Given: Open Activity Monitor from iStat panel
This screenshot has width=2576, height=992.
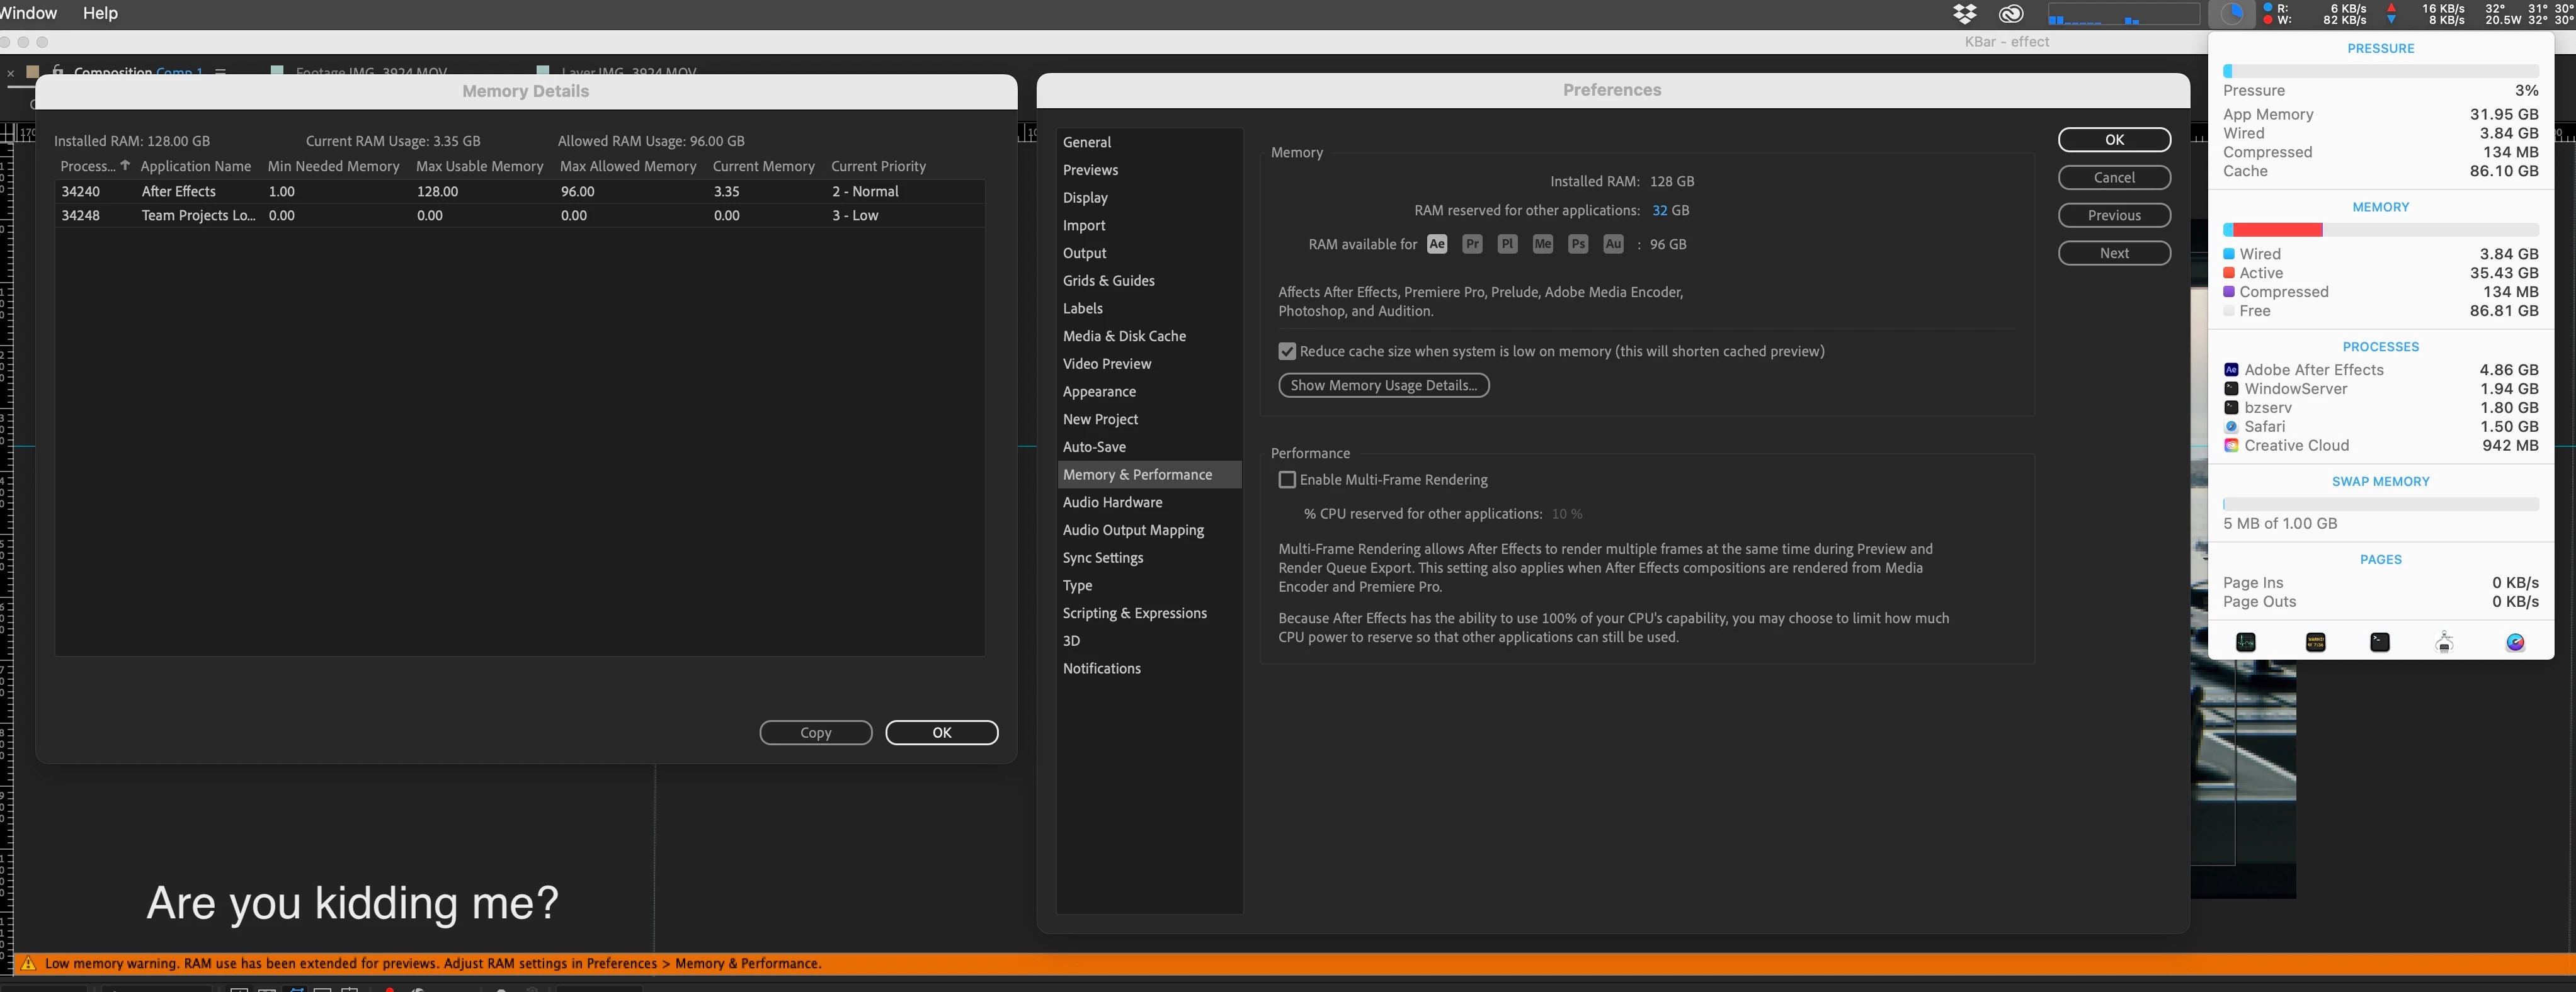Looking at the screenshot, I should point(2245,643).
